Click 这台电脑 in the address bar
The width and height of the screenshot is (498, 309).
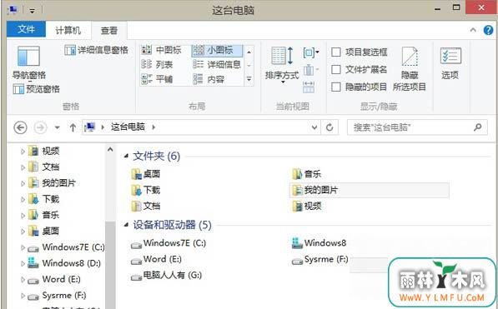(128, 127)
